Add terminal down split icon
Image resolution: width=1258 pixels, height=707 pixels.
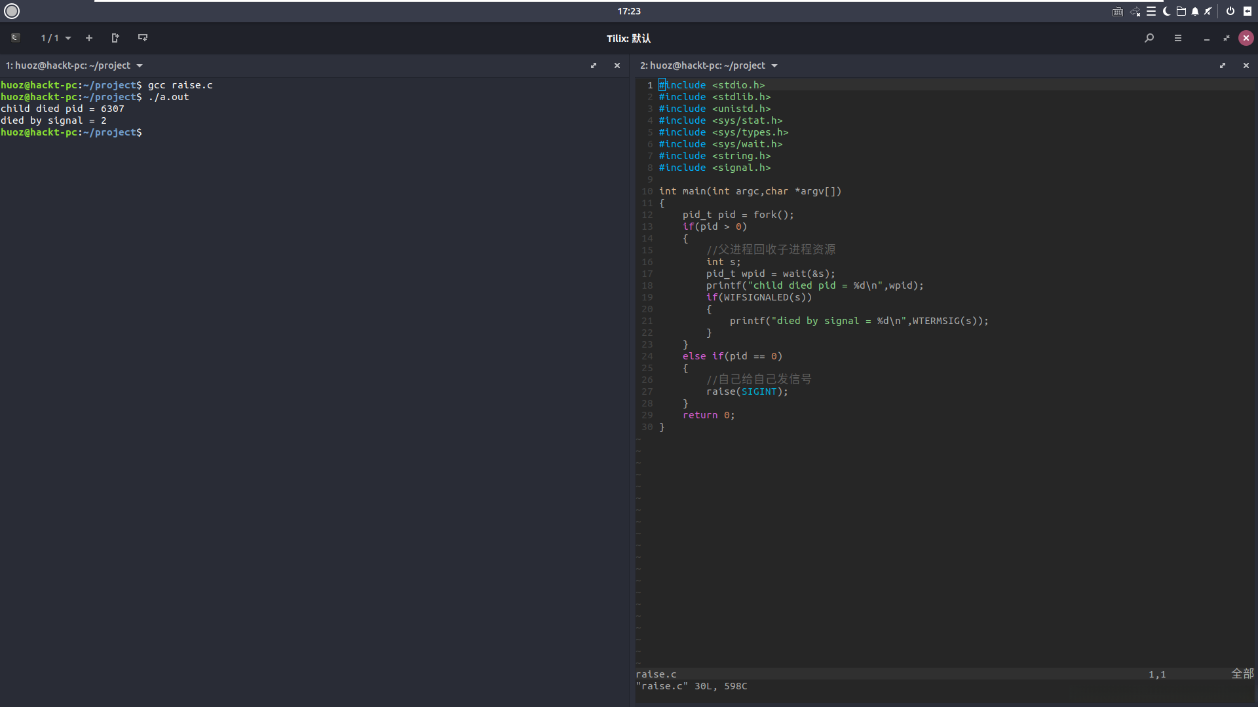(143, 38)
